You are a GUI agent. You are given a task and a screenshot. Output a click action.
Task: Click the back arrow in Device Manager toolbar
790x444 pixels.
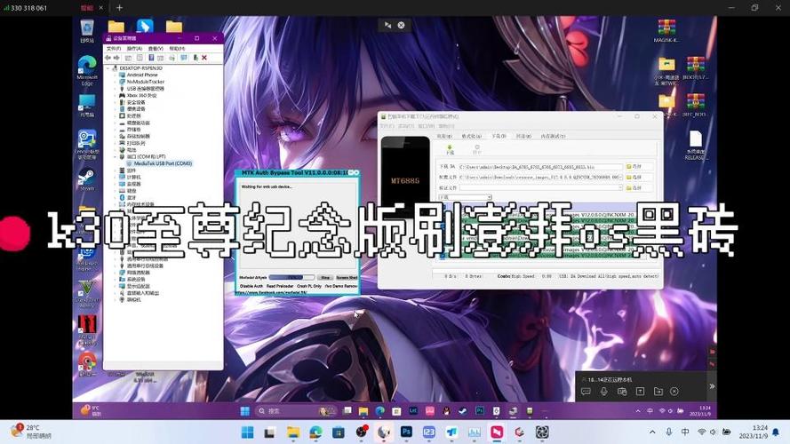[108, 58]
